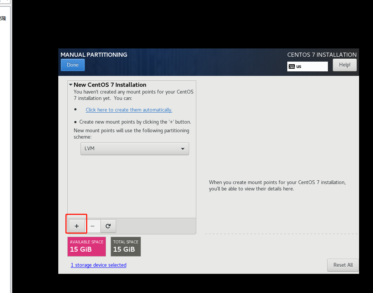Open the Help! button
This screenshot has height=293, width=373.
[344, 65]
